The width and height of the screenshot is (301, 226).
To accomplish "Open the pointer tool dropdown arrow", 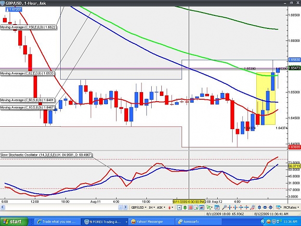I will [x=212, y=208].
